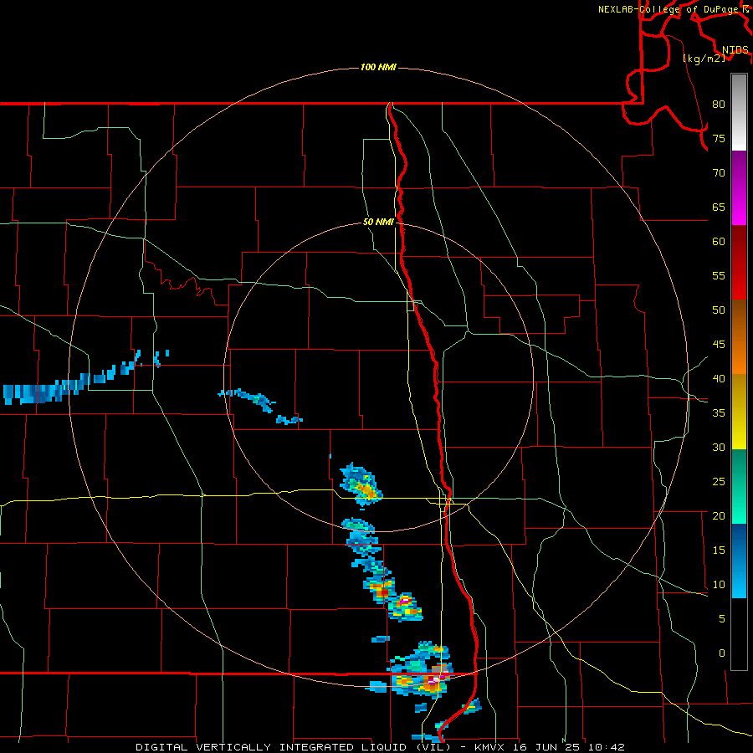The image size is (753, 753).
Task: Click the 0 value on the color scale
Action: pos(722,653)
